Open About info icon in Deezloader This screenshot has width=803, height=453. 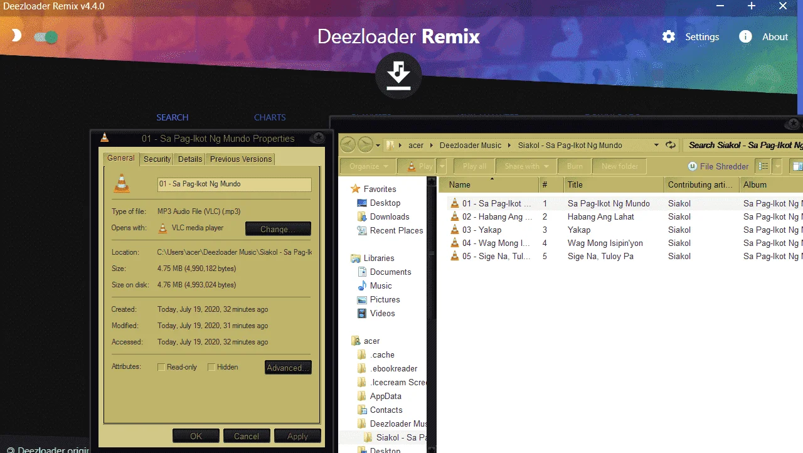tap(745, 36)
